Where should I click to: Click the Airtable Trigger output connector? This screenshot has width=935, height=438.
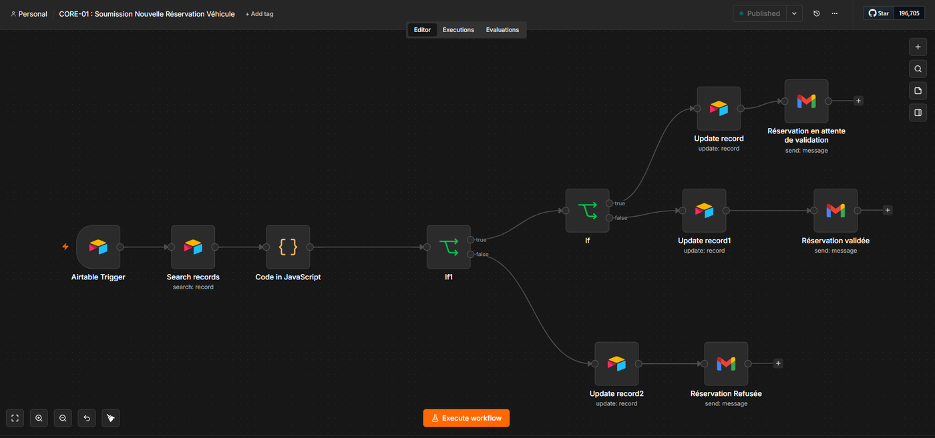pyautogui.click(x=121, y=247)
